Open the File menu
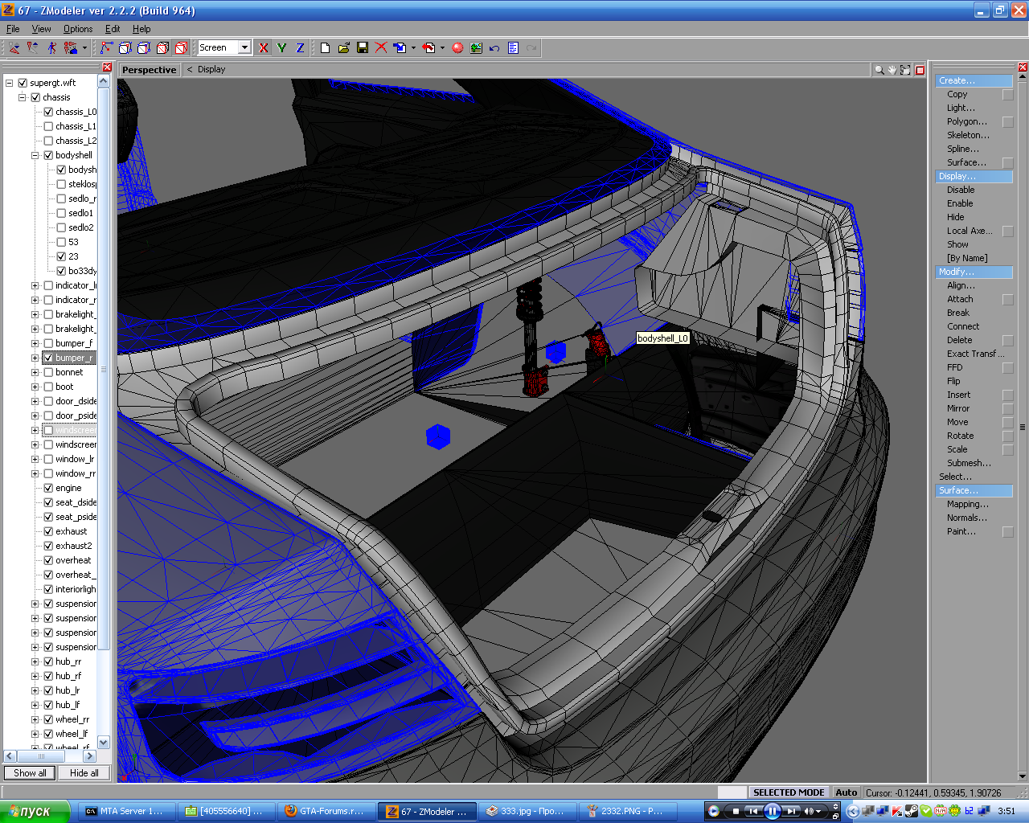 click(x=13, y=29)
